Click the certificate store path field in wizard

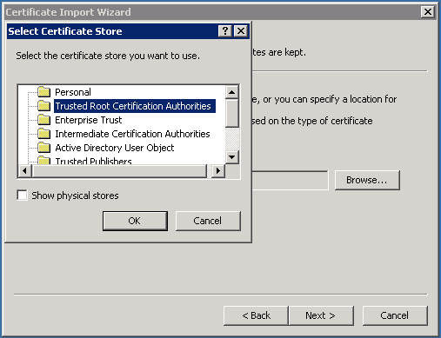pyautogui.click(x=290, y=181)
